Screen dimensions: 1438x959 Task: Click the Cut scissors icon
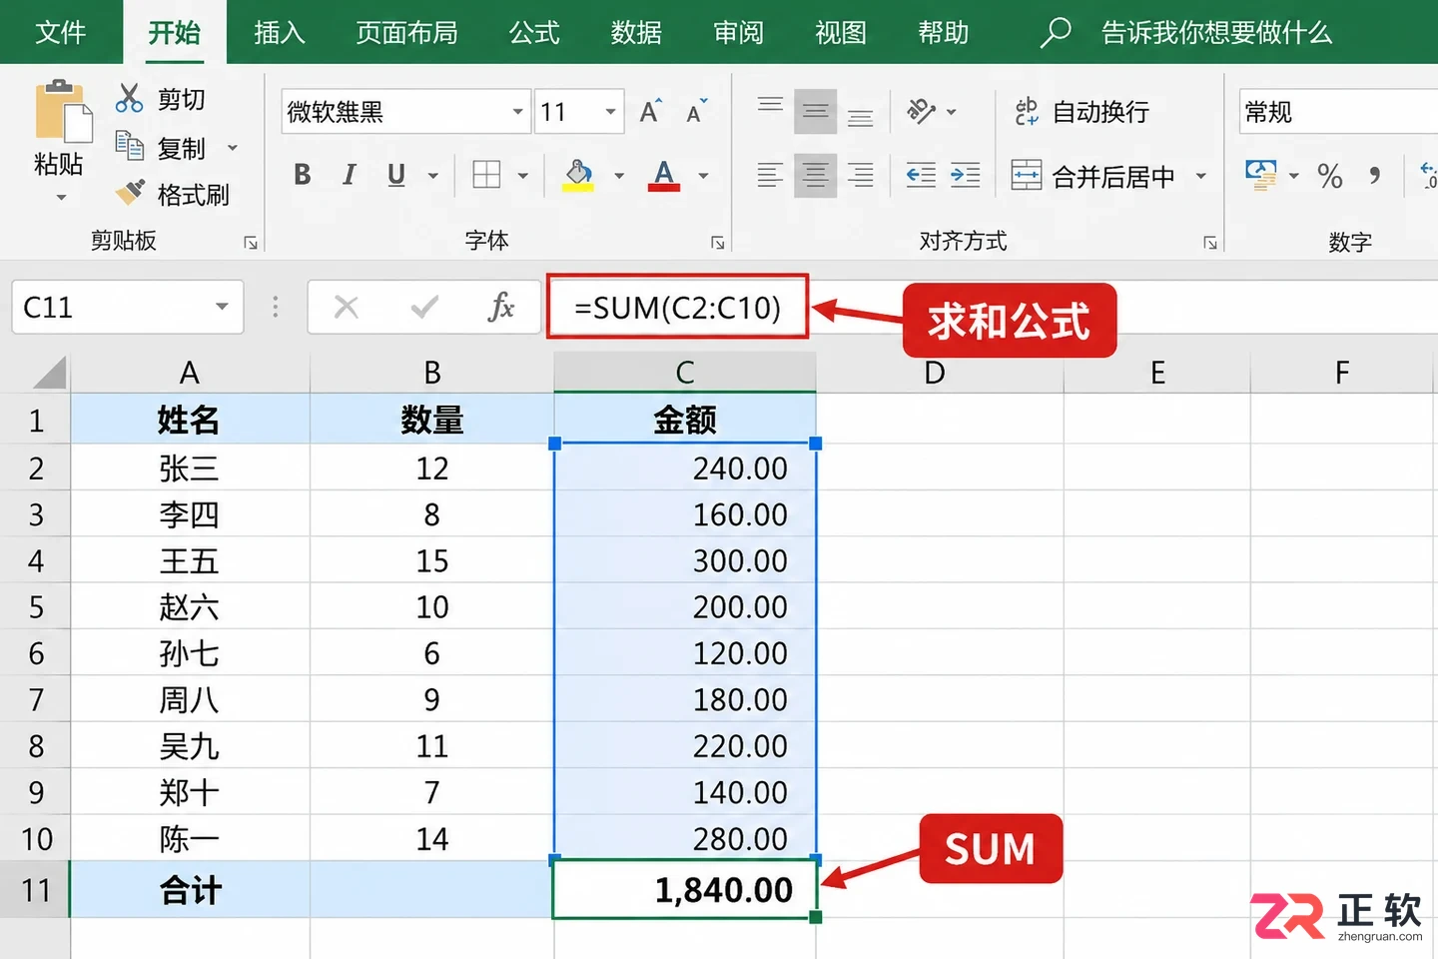(x=130, y=98)
